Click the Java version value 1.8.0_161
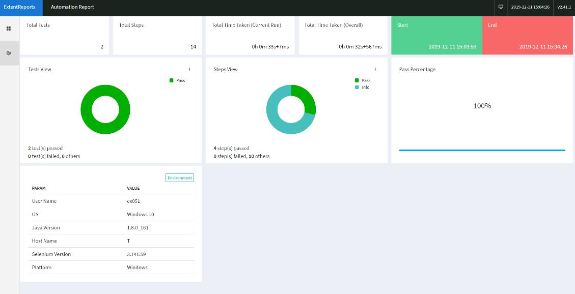Image resolution: width=575 pixels, height=294 pixels. tap(138, 227)
